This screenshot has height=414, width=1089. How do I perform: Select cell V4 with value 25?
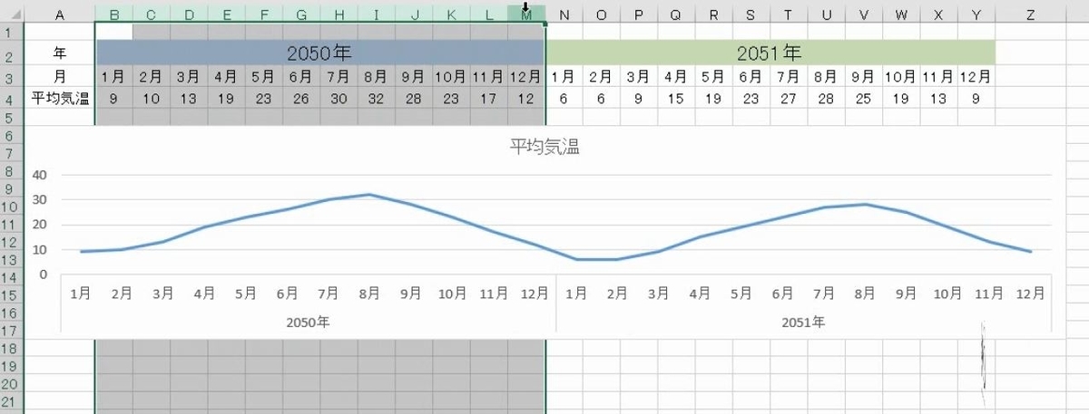[863, 97]
